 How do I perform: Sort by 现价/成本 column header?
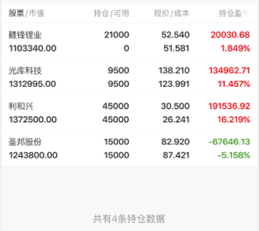pyautogui.click(x=172, y=13)
